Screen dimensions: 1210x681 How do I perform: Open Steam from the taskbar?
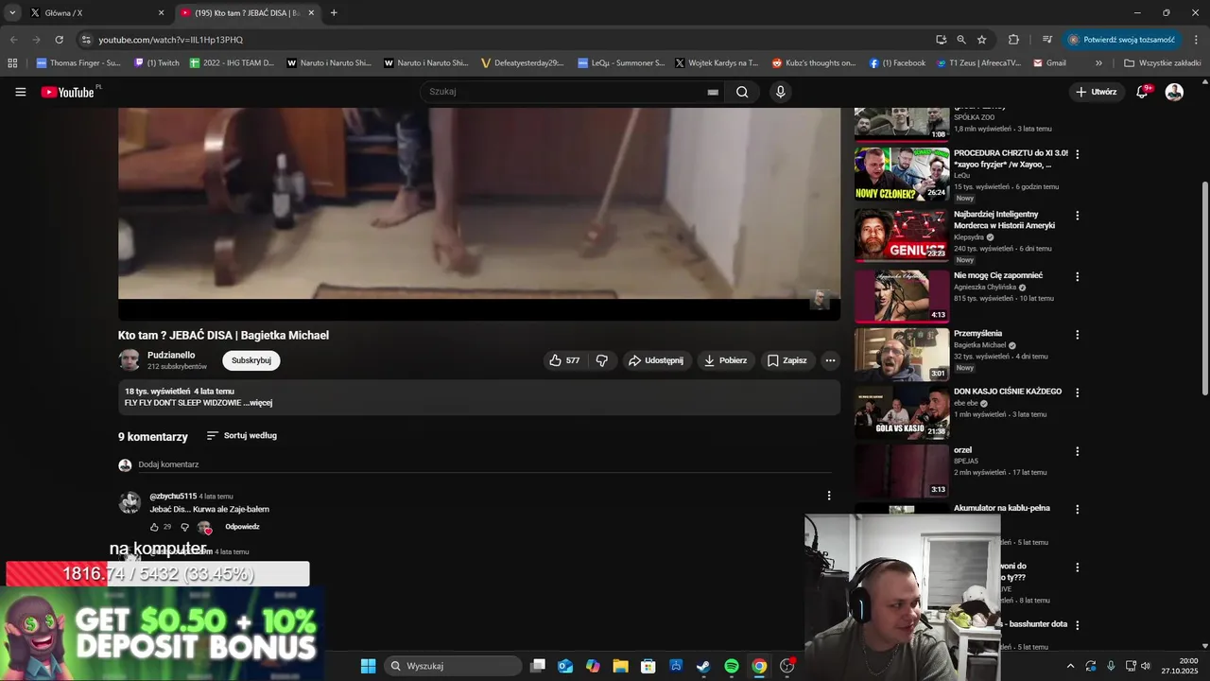(703, 666)
